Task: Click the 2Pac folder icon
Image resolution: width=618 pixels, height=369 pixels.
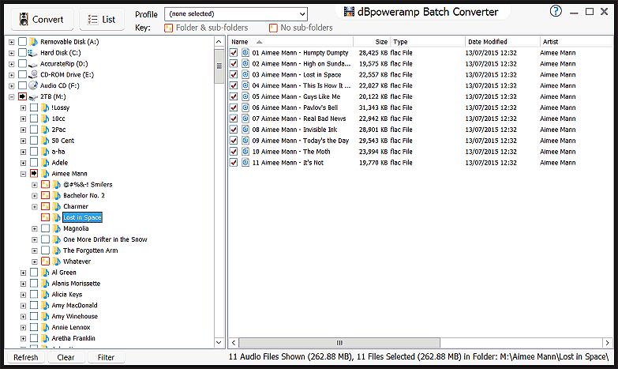Action: point(45,130)
